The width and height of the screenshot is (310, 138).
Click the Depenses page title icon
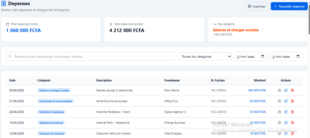(x=4, y=4)
